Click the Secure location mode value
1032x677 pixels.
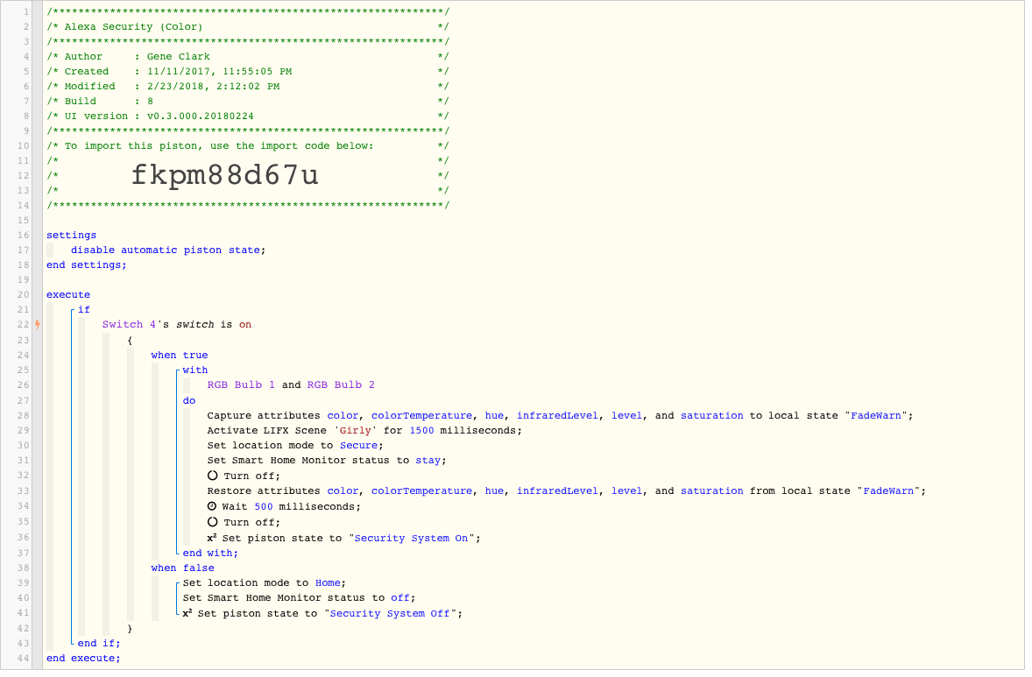[358, 446]
